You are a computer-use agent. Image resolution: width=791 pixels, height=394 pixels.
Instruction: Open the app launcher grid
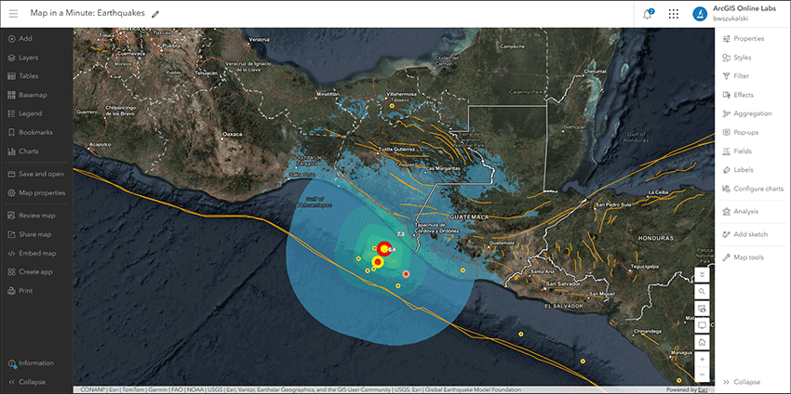point(673,14)
